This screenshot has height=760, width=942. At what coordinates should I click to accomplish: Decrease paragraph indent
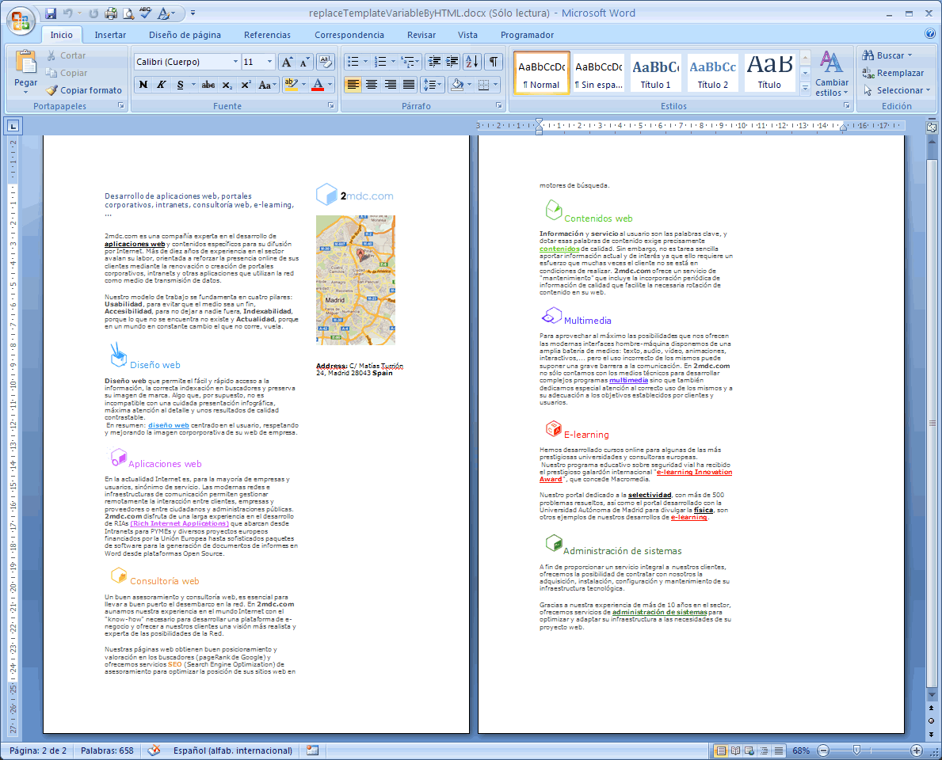pyautogui.click(x=433, y=62)
